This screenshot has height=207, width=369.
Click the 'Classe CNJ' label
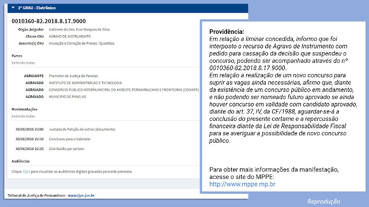35,37
